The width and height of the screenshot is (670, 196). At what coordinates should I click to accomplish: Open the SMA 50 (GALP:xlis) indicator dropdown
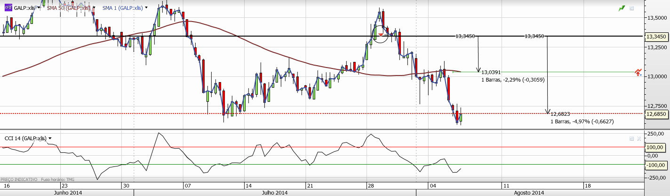point(95,8)
